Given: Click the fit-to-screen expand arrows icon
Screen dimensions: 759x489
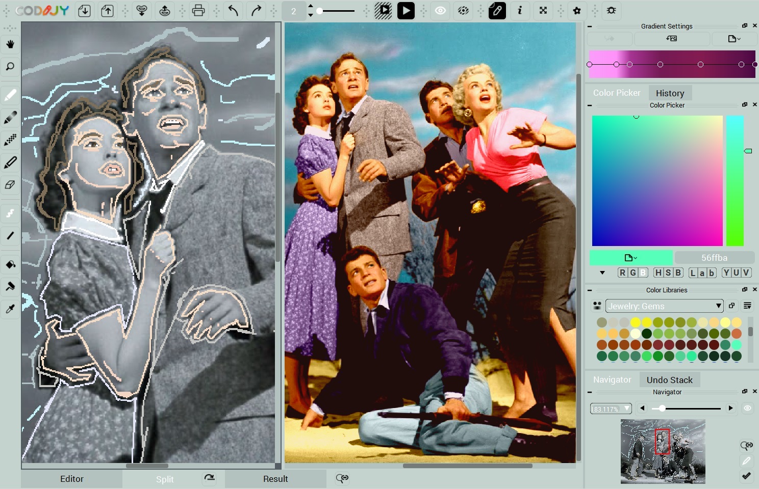Looking at the screenshot, I should coord(543,11).
